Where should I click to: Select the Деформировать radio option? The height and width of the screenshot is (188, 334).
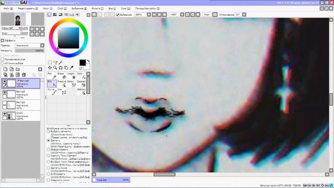click(49, 149)
